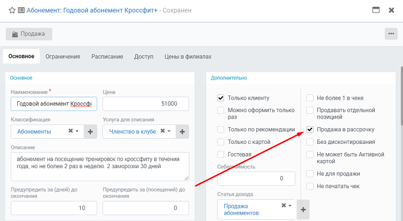
Task: Clear the Абонементы classification value
Action: click(70, 131)
